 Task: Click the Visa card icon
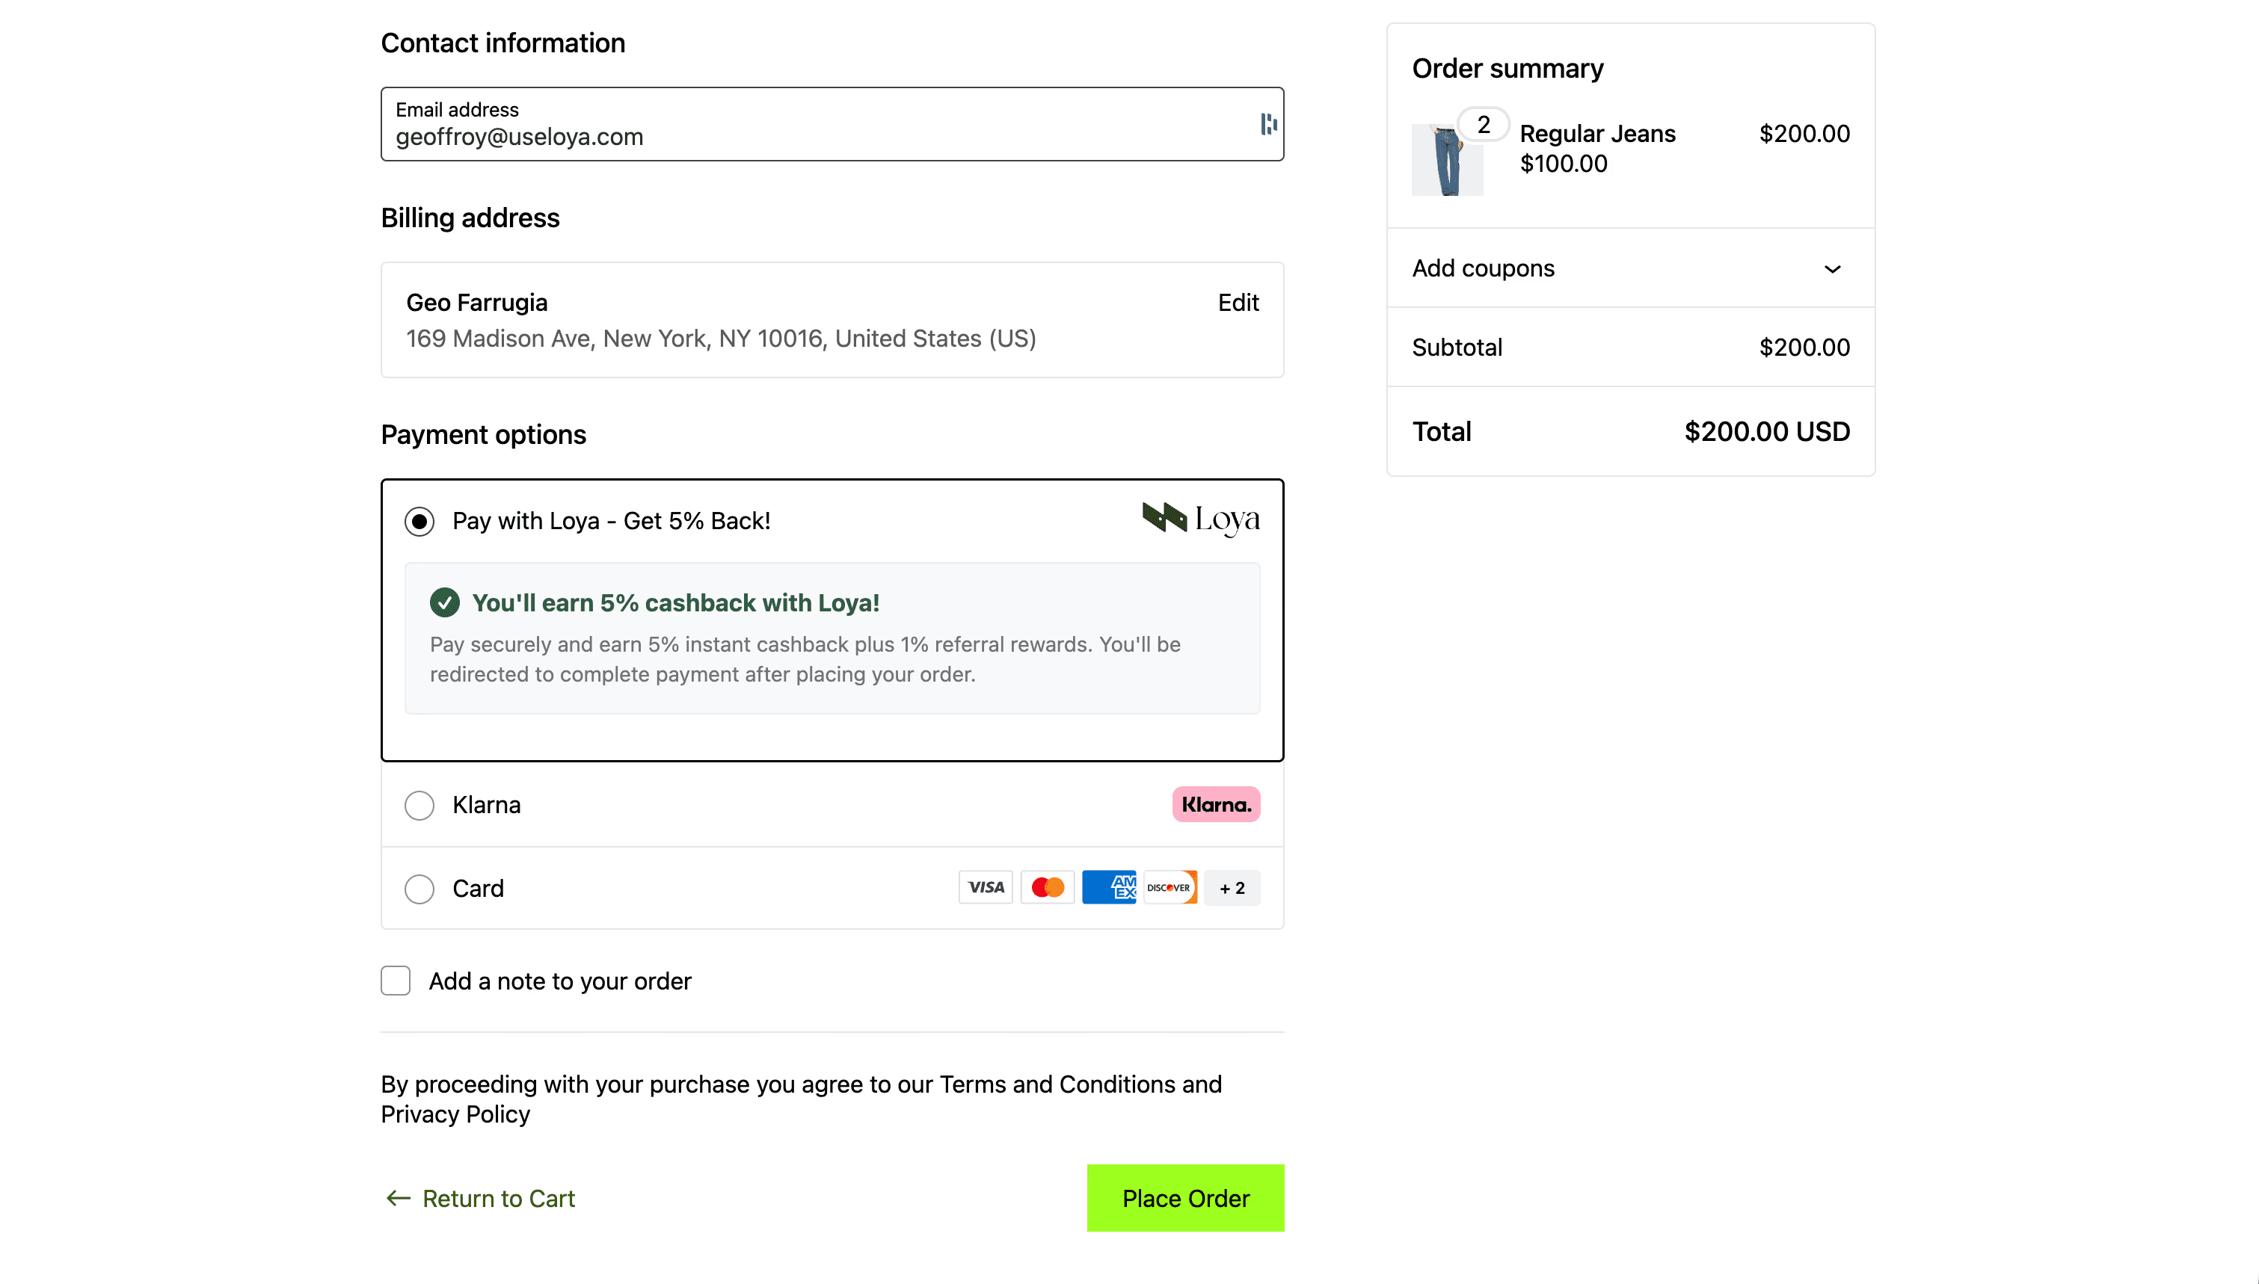[986, 887]
